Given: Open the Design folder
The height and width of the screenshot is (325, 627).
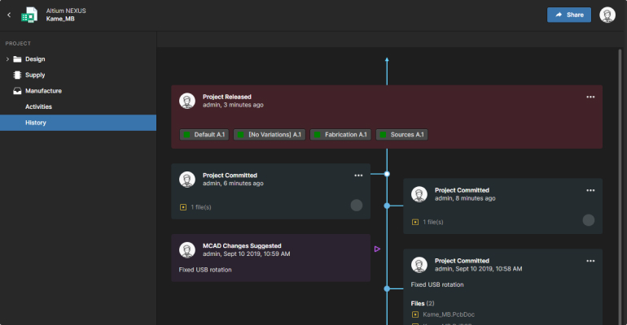Looking at the screenshot, I should (35, 59).
